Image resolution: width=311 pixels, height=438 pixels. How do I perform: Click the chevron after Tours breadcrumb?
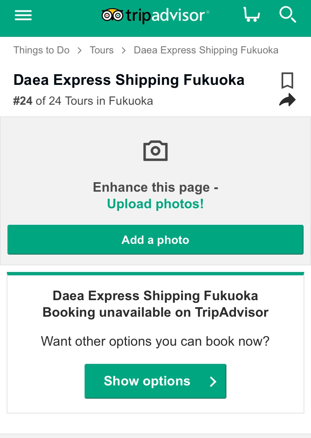[x=124, y=51]
